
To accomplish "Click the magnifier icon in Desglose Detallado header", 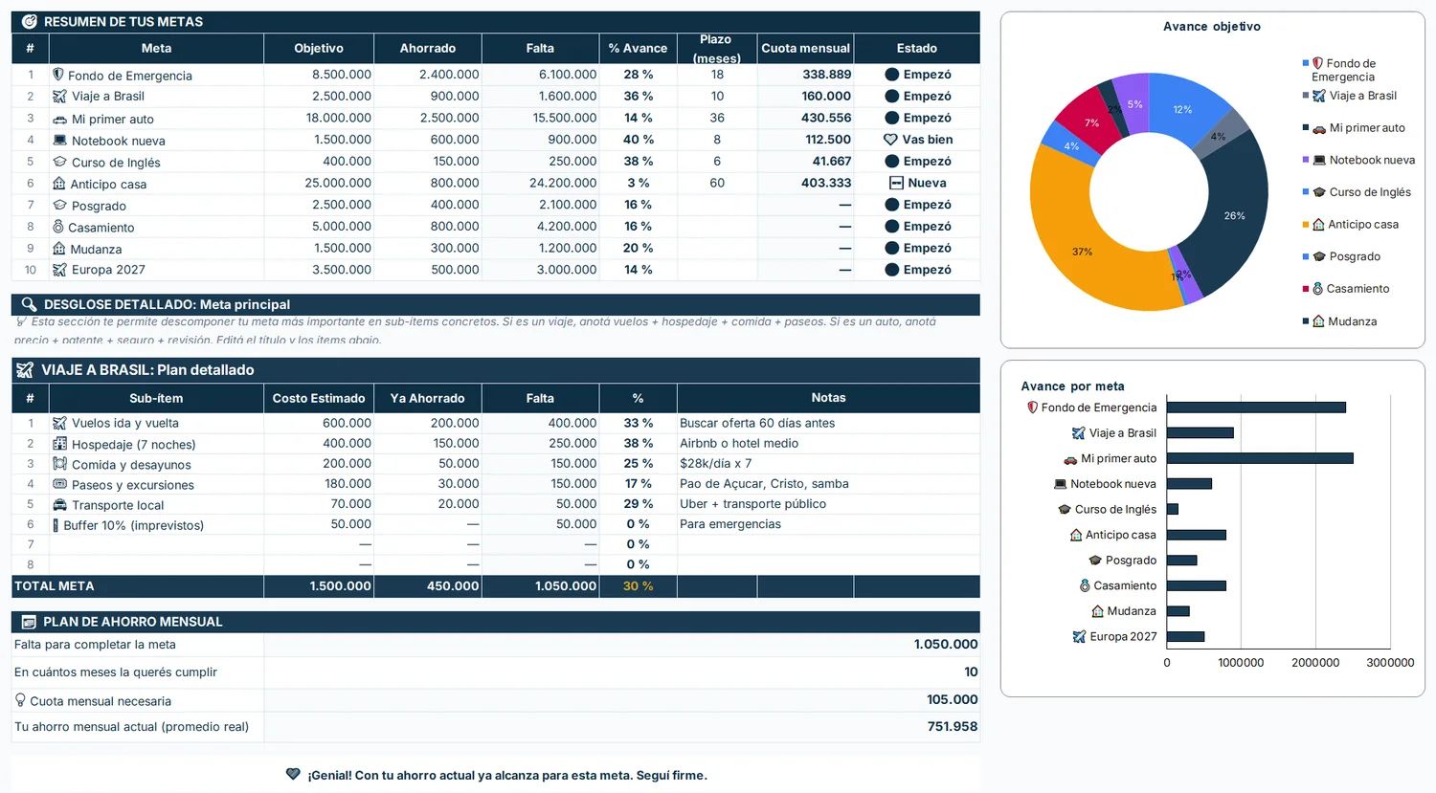I will 29,304.
